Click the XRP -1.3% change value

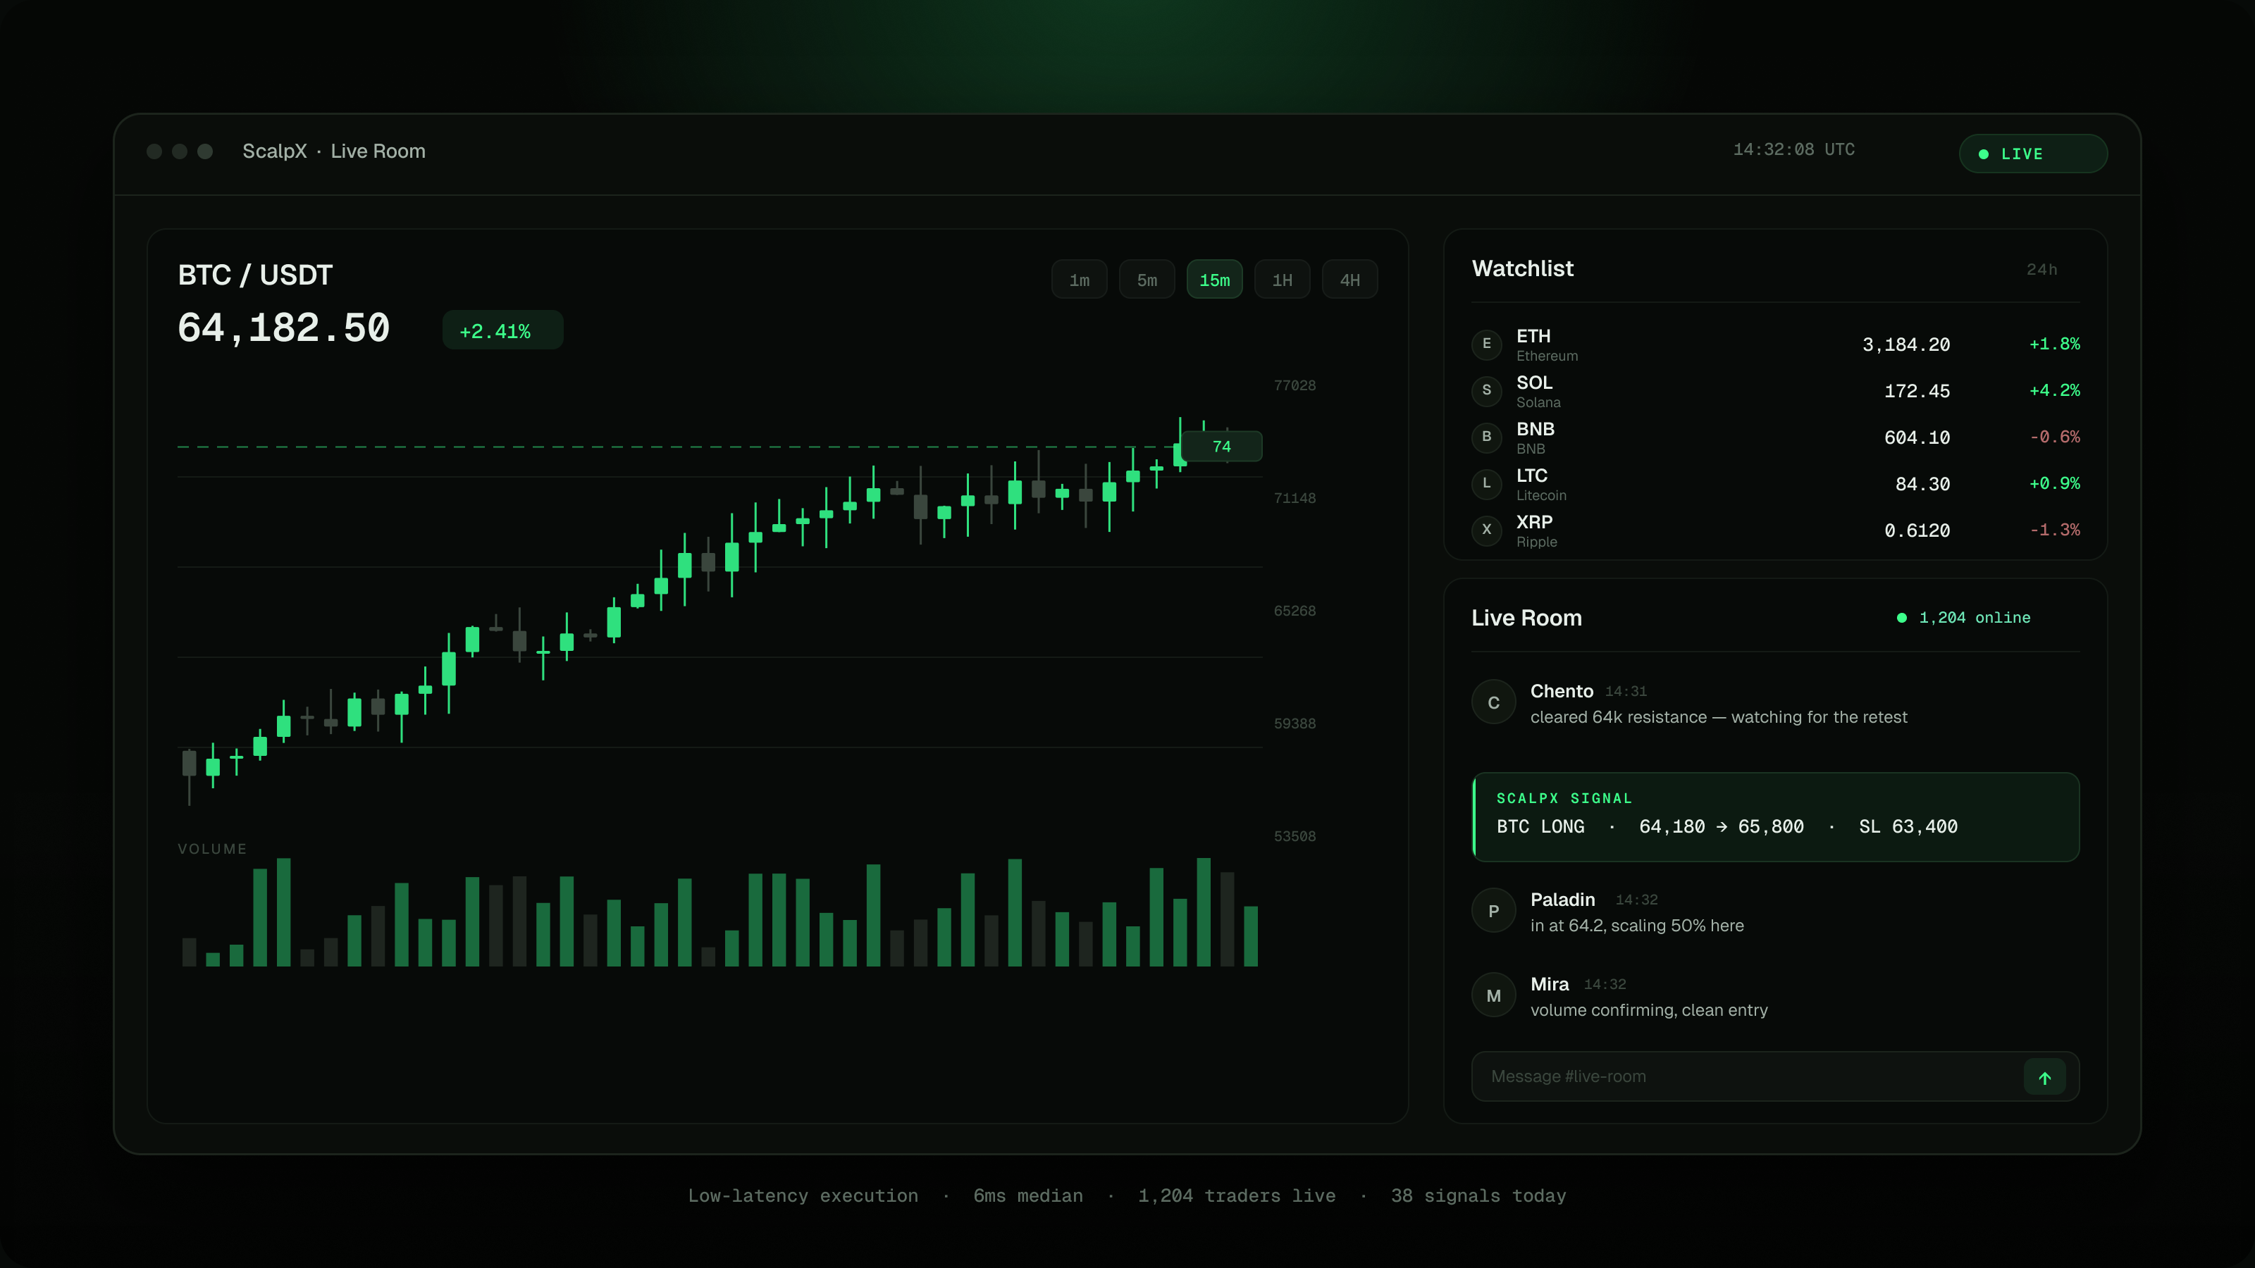coord(2053,530)
